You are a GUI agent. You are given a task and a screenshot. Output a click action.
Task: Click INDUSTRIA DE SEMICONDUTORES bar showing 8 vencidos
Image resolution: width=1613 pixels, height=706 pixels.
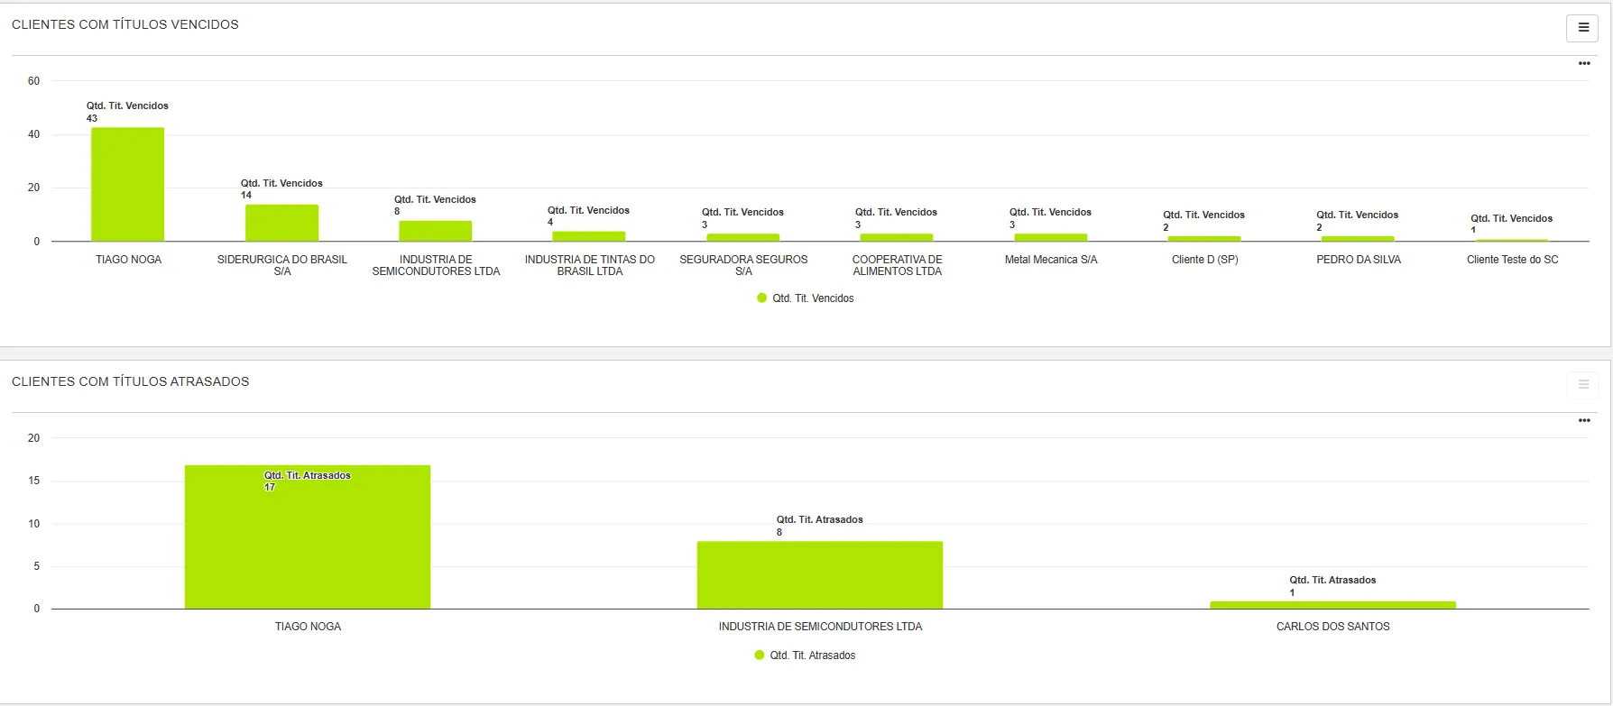click(436, 232)
